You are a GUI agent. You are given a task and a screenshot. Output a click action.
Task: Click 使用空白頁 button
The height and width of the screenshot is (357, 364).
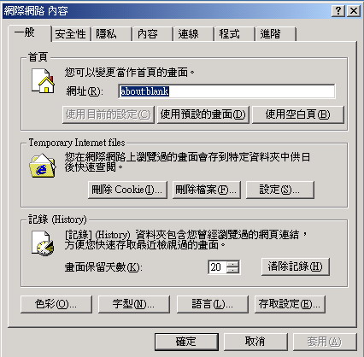[x=298, y=114]
